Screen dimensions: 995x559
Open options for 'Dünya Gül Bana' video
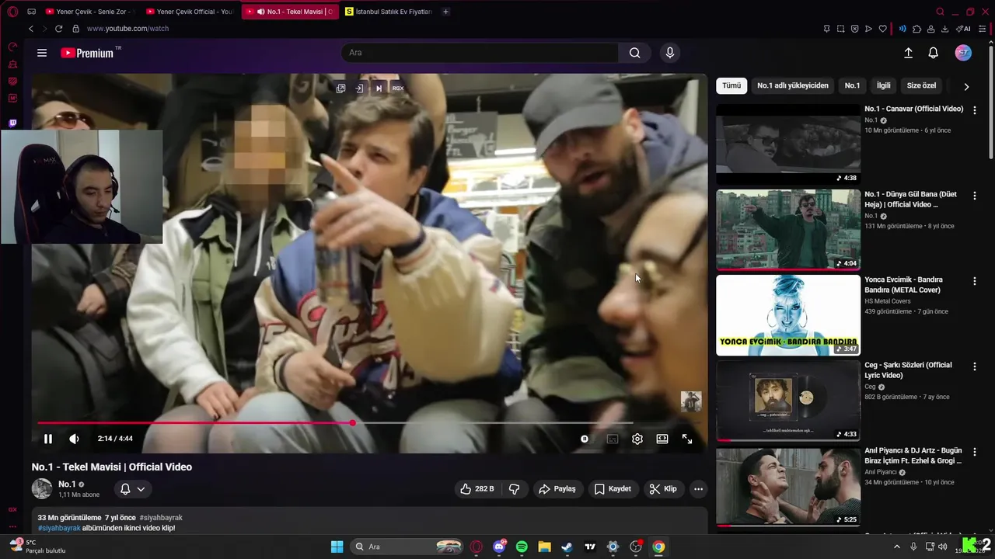[975, 196]
